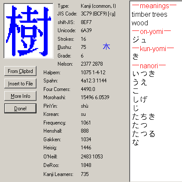Select the red meanings header in readings pane
The image size is (182, 182).
[154, 6]
